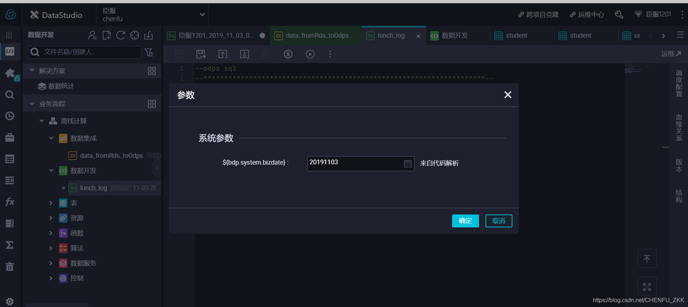The height and width of the screenshot is (307, 688).
Task: Click the scroll-to-top arrow button
Action: 647,258
